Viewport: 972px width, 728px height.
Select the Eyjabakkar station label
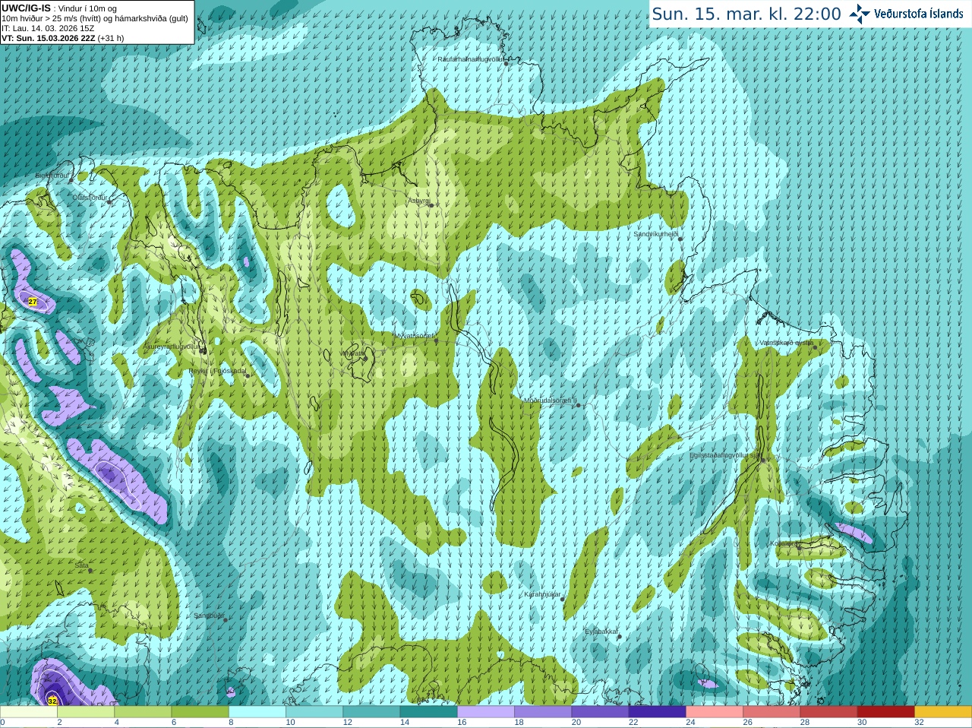pyautogui.click(x=601, y=631)
